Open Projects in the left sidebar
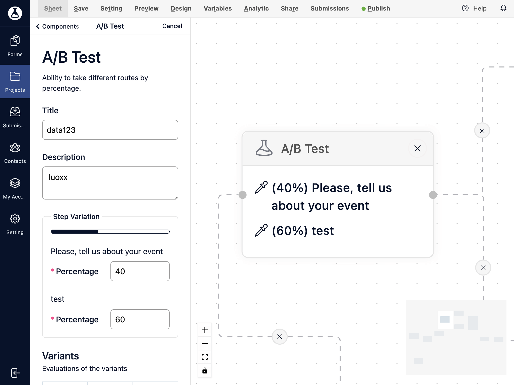Screen dimensions: 514x385 click(x=15, y=82)
